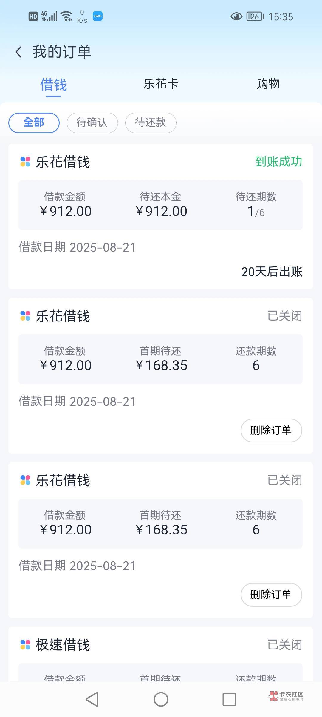The image size is (322, 717).
Task: Tap the 20天后出账 billing notice
Action: pos(272,272)
